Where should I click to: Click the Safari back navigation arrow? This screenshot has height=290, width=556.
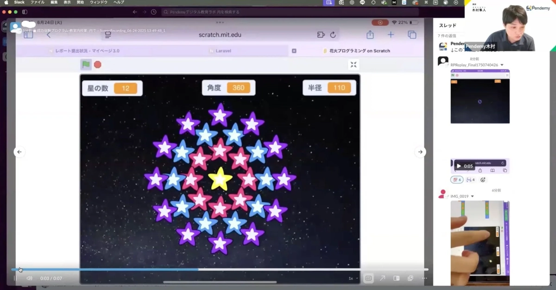point(49,35)
